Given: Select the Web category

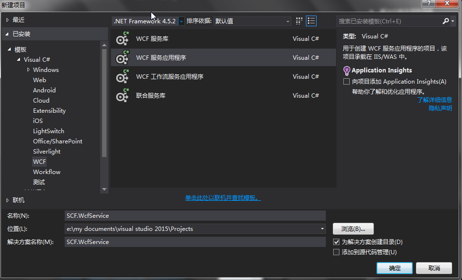Looking at the screenshot, I should pos(39,80).
